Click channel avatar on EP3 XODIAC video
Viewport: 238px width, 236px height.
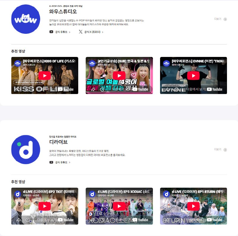click(92, 194)
